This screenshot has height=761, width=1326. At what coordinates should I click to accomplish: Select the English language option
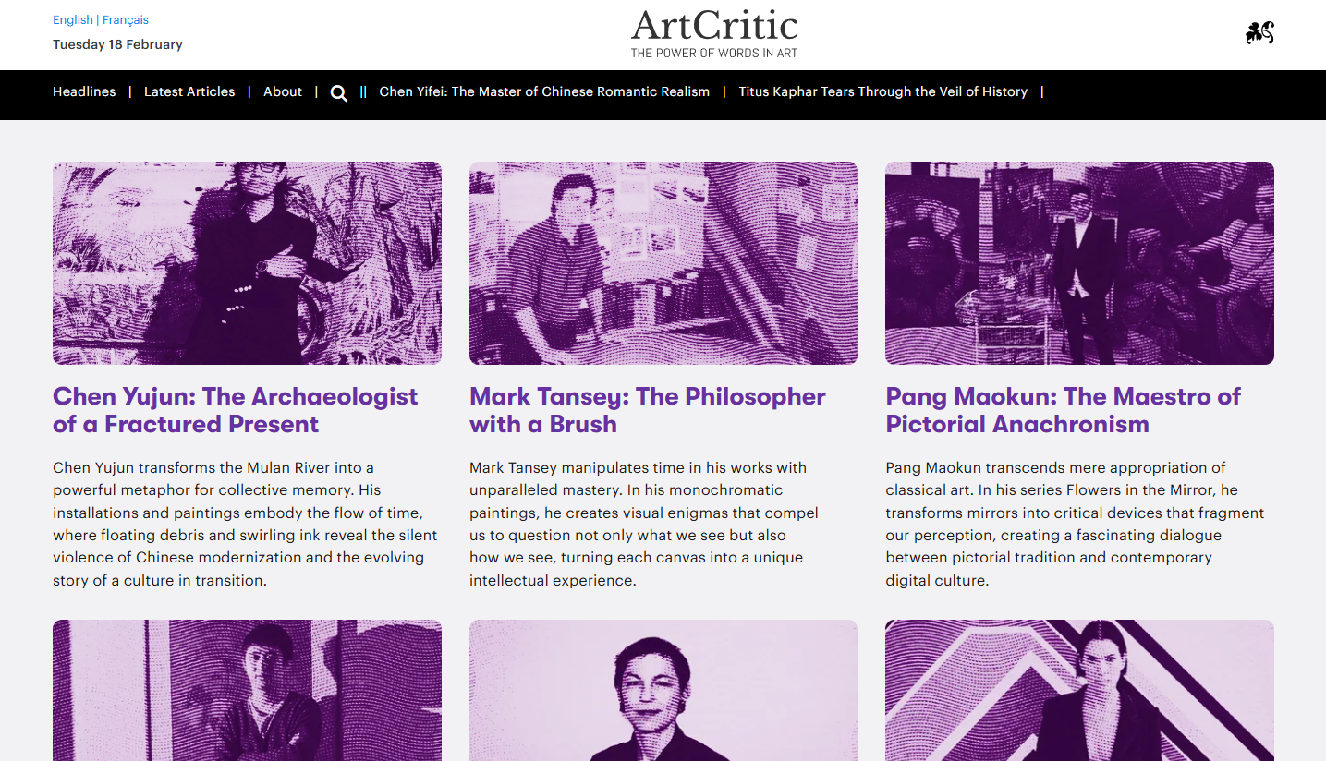(73, 19)
